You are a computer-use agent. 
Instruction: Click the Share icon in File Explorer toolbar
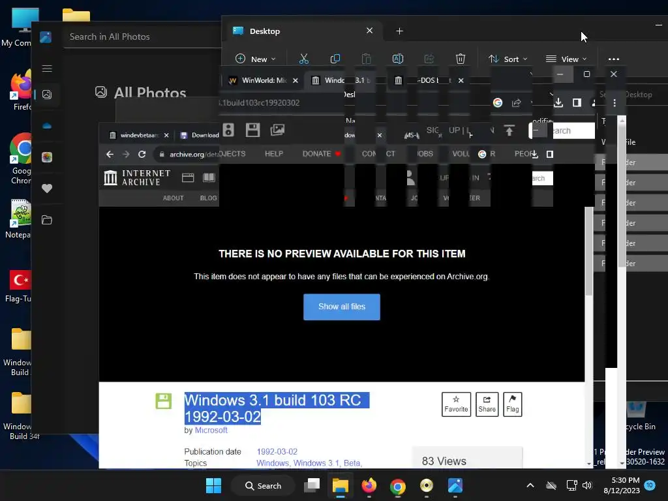coord(429,59)
